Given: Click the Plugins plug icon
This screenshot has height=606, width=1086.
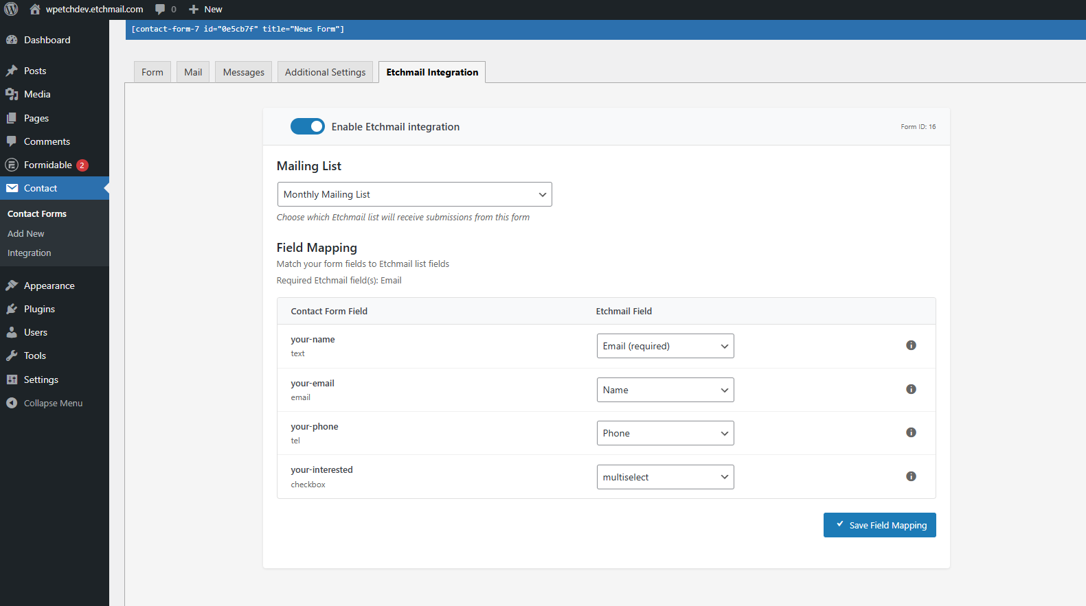Looking at the screenshot, I should 12,309.
